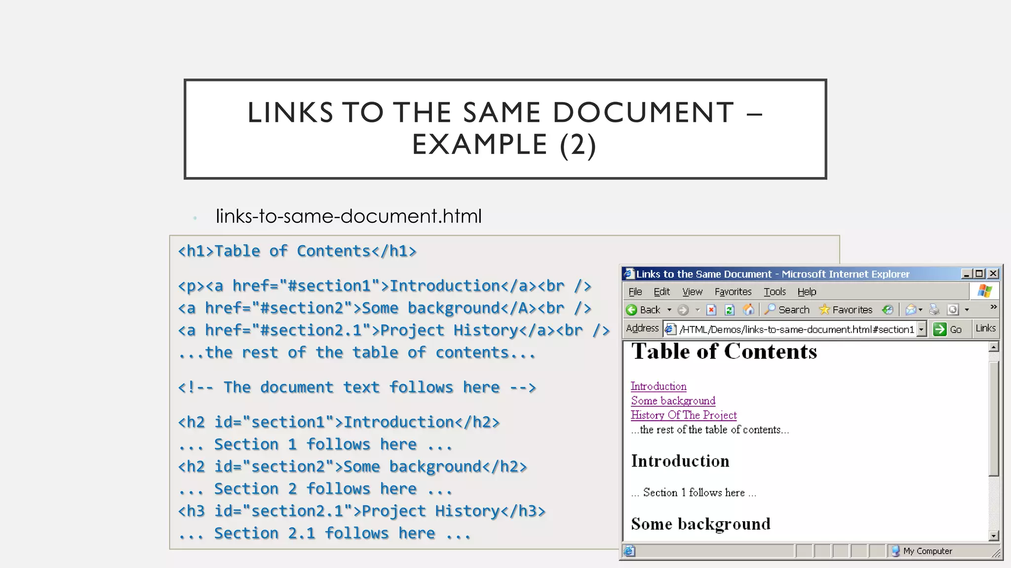1011x568 pixels.
Task: Print the page with the printer icon
Action: 934,310
